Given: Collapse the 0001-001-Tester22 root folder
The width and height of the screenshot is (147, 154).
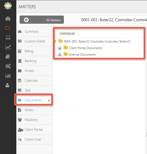Looking at the screenshot, I should (55, 41).
